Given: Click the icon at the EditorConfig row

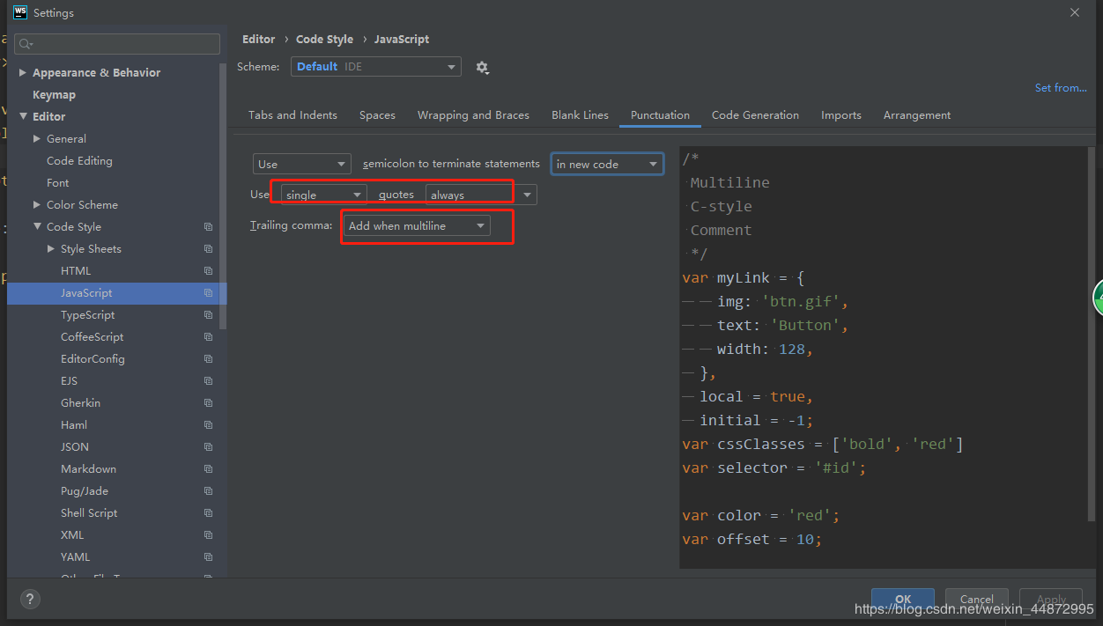Looking at the screenshot, I should pyautogui.click(x=209, y=359).
